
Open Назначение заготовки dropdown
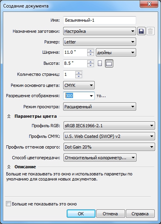coord(99,31)
